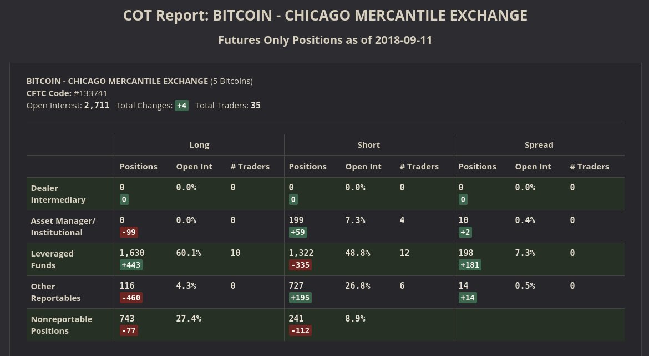
Task: Click the -335 change badge for Leveraged Funds
Action: pyautogui.click(x=300, y=265)
